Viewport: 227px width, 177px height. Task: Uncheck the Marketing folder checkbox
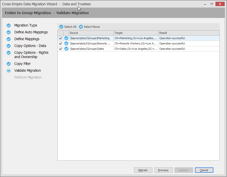[x=61, y=38]
